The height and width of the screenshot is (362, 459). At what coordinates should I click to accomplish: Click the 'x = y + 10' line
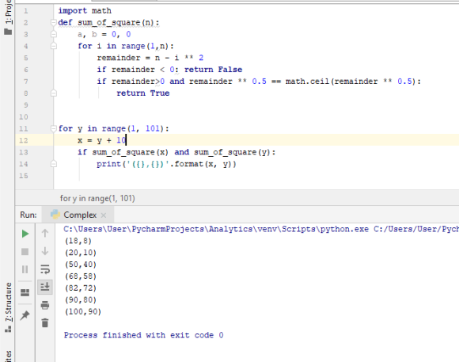click(x=102, y=140)
